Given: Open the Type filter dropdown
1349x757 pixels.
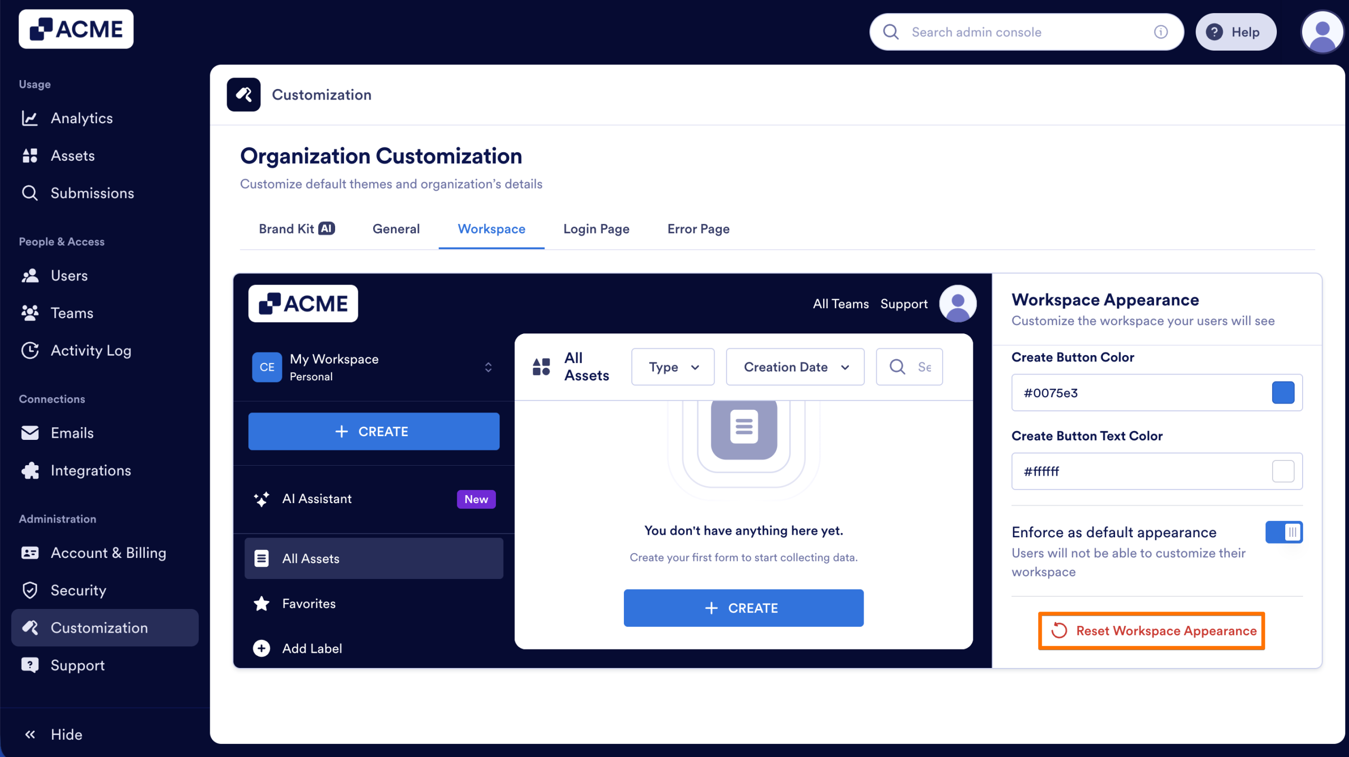Looking at the screenshot, I should tap(672, 367).
